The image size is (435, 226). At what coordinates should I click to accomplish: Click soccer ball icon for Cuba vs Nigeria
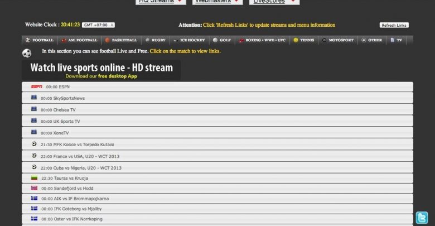[x=34, y=167]
